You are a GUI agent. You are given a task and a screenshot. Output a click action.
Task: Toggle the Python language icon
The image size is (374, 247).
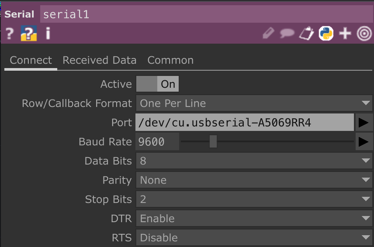(x=326, y=33)
